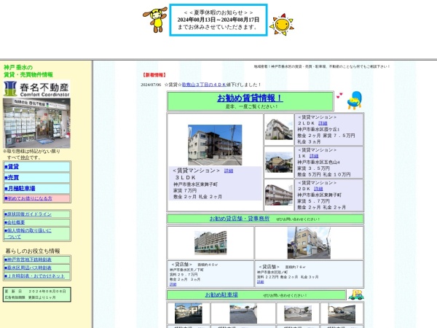The height and width of the screenshot is (328, 437).
Task: Click the 40㎡ 貸店舗 building photo
Action: (x=210, y=243)
